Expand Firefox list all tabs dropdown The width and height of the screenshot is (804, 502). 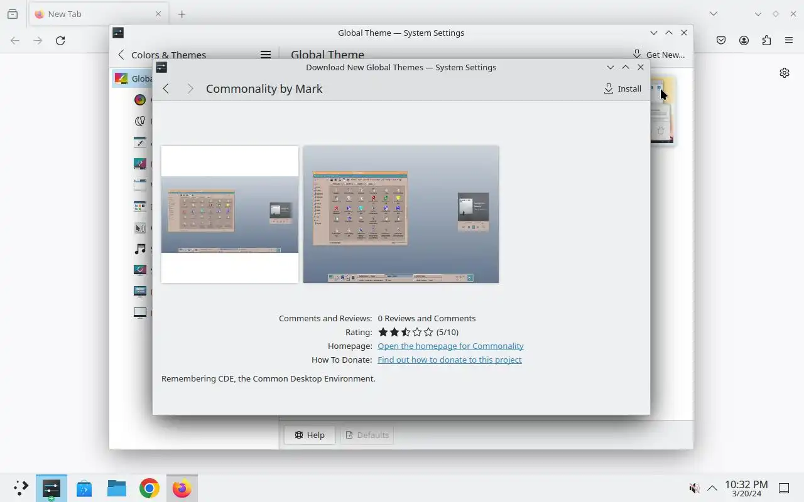714,14
